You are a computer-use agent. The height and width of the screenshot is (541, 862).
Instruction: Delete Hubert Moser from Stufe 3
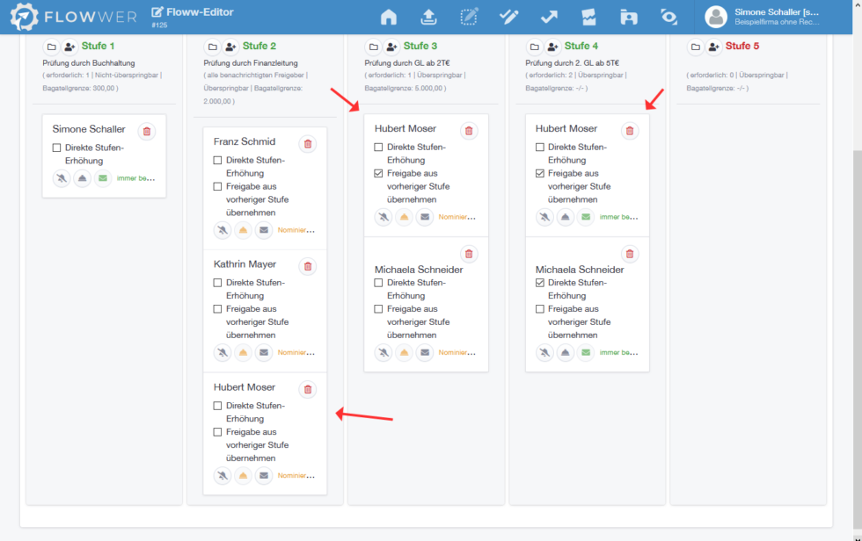click(469, 131)
